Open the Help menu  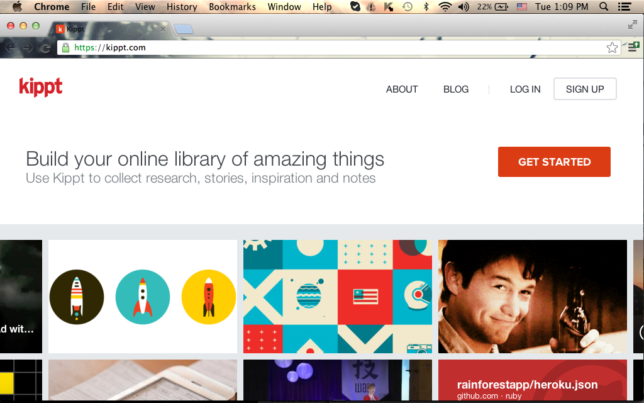click(x=322, y=6)
